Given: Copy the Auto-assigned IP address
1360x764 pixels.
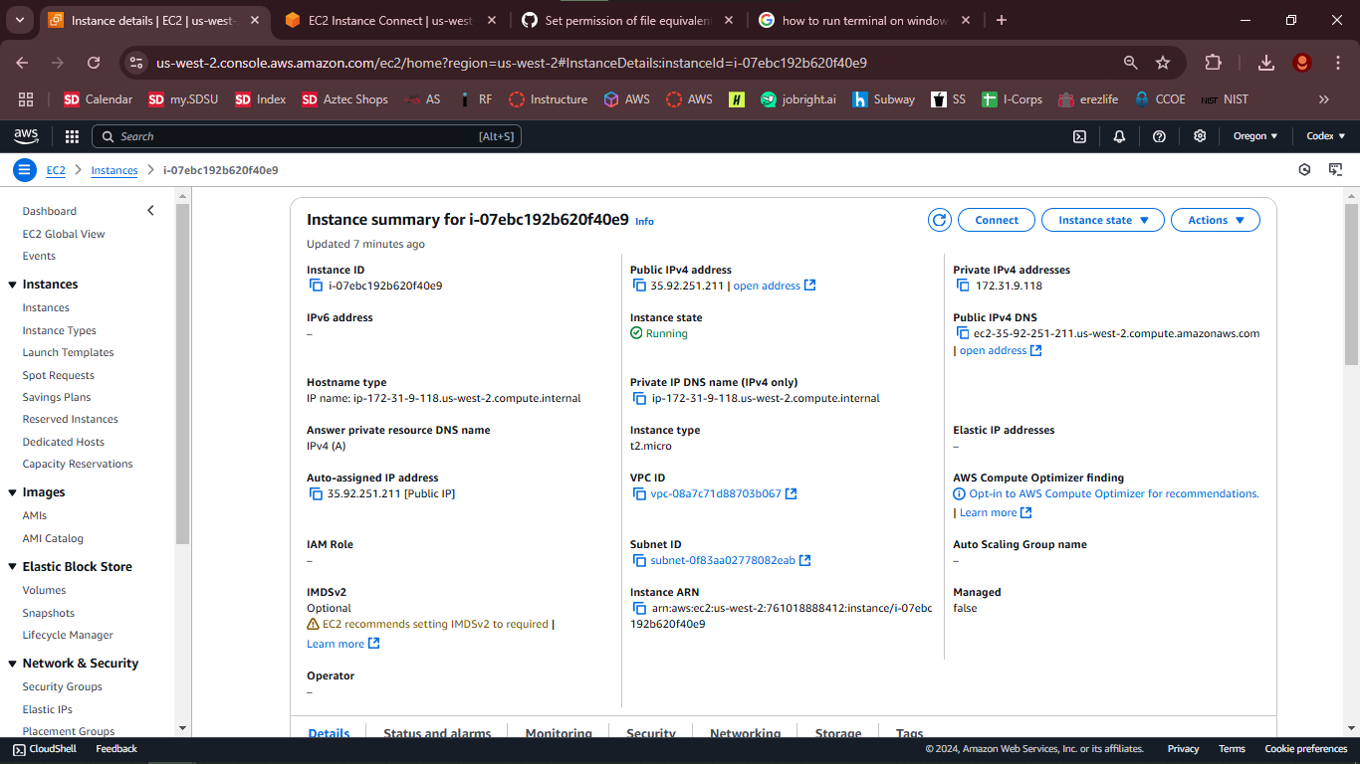Looking at the screenshot, I should pyautogui.click(x=317, y=493).
